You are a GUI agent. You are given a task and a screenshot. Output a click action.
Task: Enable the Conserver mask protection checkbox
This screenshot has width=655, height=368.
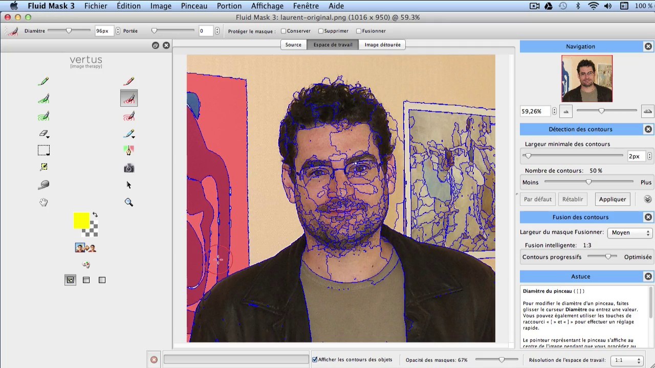coord(283,31)
